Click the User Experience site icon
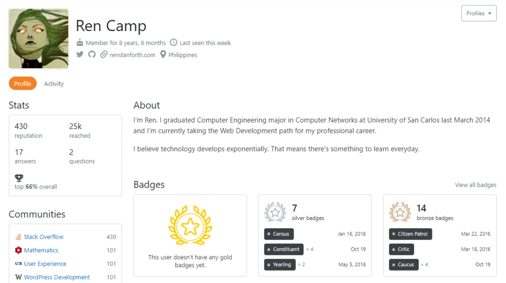This screenshot has height=283, width=506. click(18, 264)
